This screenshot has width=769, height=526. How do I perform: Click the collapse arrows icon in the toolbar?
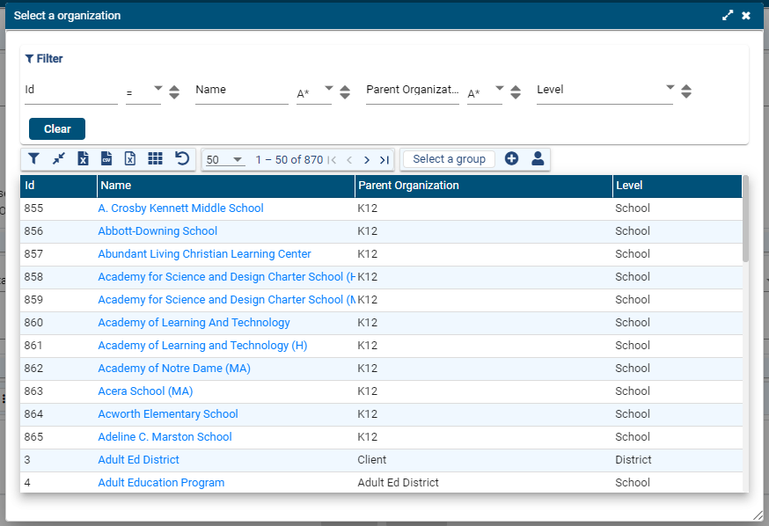point(58,159)
